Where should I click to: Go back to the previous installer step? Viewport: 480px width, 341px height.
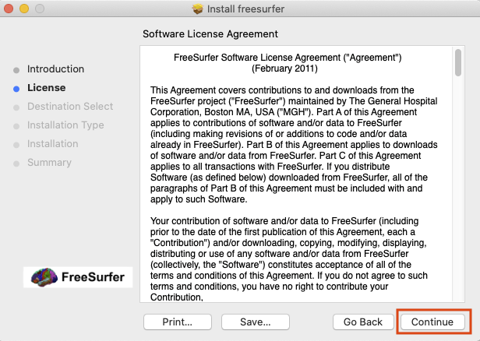362,322
